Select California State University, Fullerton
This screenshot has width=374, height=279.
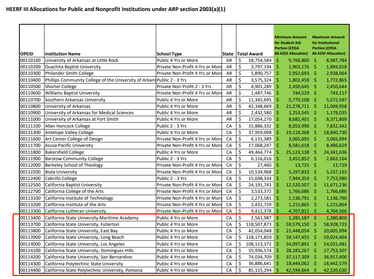pyautogui.click(x=82, y=224)
